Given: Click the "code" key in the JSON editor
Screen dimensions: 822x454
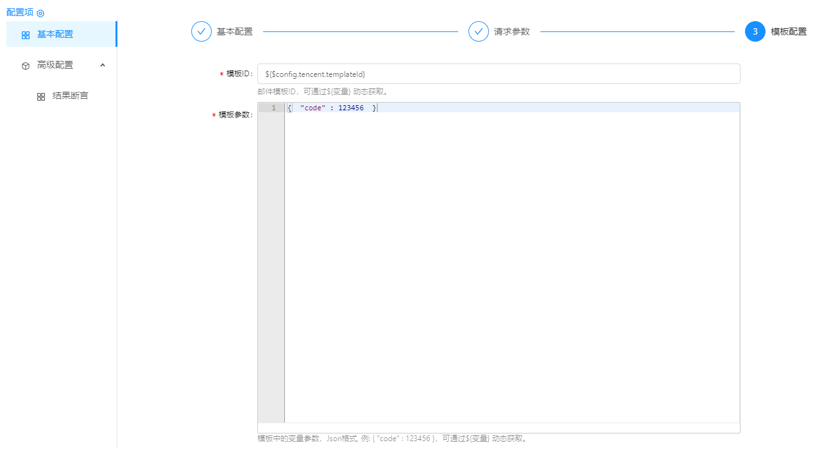Looking at the screenshot, I should [313, 108].
